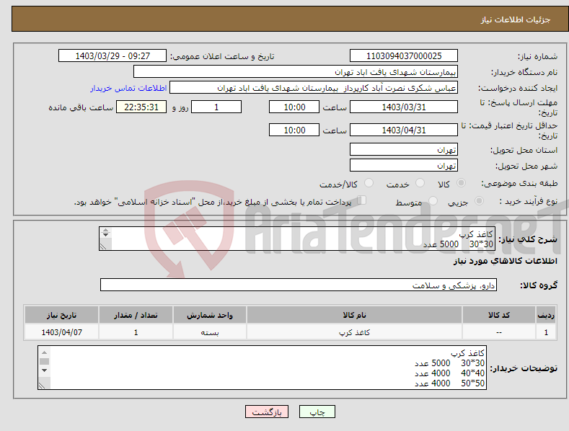
Task: Click the تاریخ نیاز column header
Action: click(61, 315)
